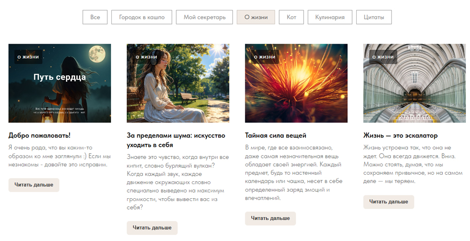
Task: Click "Читать дальше" under "За пределами шума"
Action: 152,228
